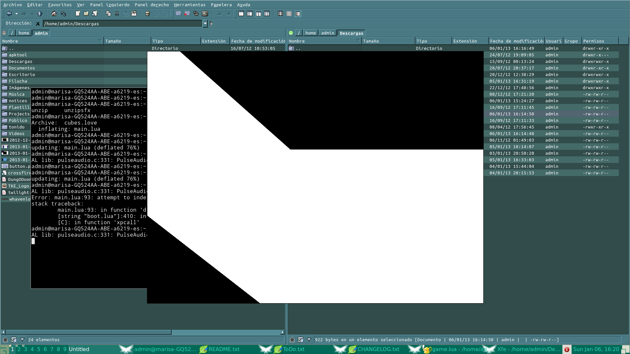Switch to small icons view
The image size is (630, 354).
pyautogui.click(x=289, y=13)
